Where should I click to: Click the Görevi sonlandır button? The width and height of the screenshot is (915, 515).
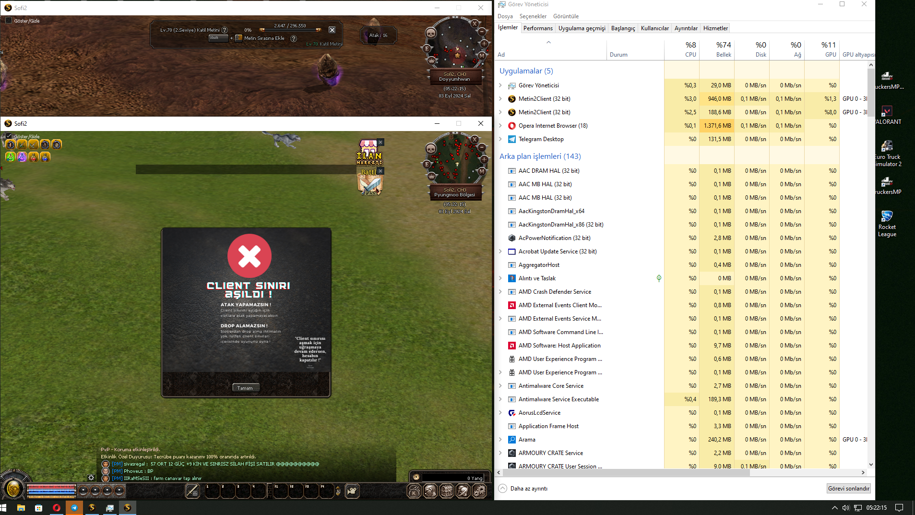point(848,489)
